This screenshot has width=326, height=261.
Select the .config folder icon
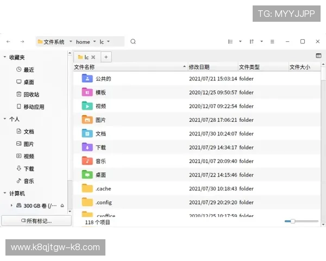coord(87,202)
